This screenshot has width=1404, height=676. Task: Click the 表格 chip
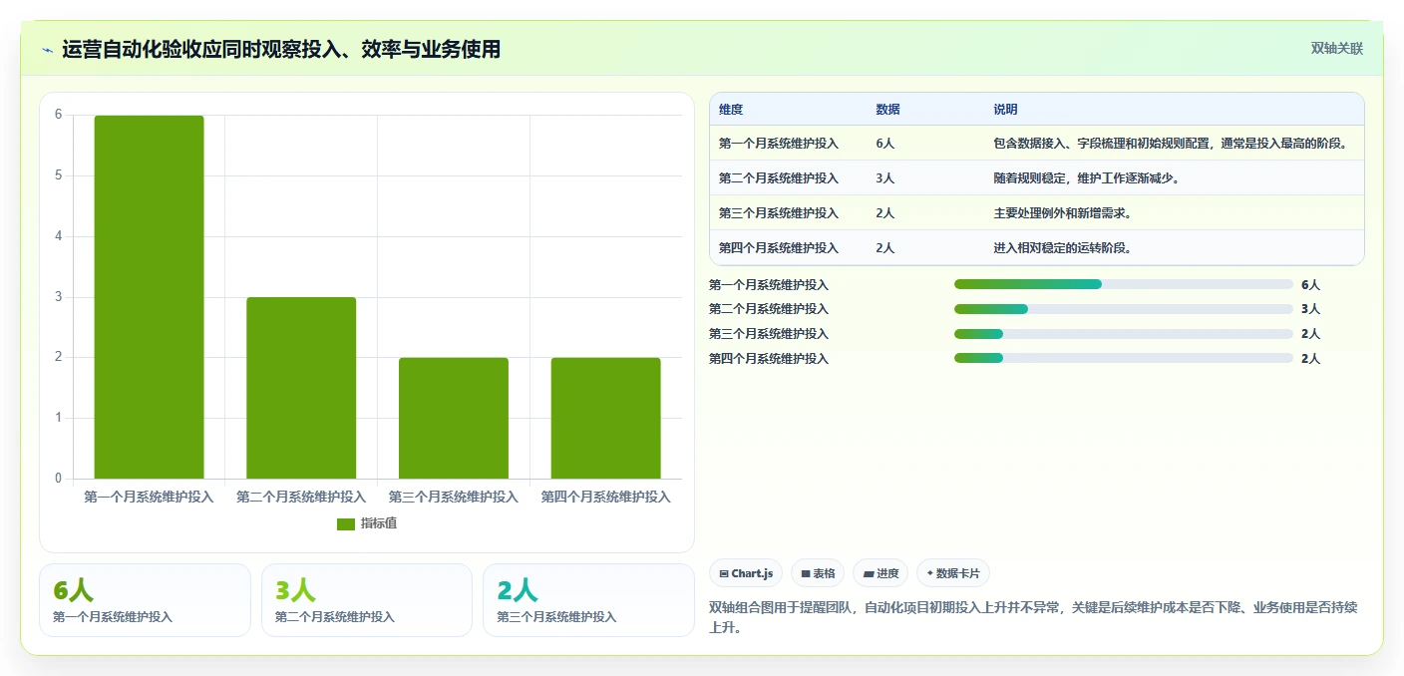[818, 573]
